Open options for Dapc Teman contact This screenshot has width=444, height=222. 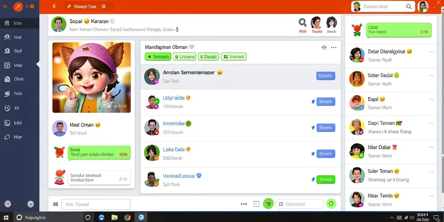pos(431,123)
